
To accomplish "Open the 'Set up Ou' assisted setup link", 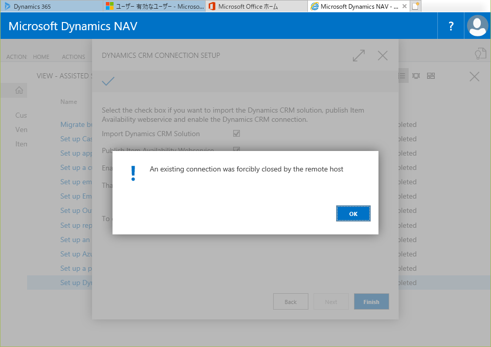I will tap(76, 211).
